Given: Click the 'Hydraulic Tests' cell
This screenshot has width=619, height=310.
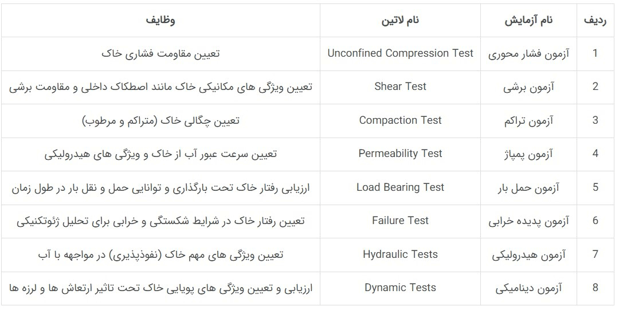Looking at the screenshot, I should point(400,254).
